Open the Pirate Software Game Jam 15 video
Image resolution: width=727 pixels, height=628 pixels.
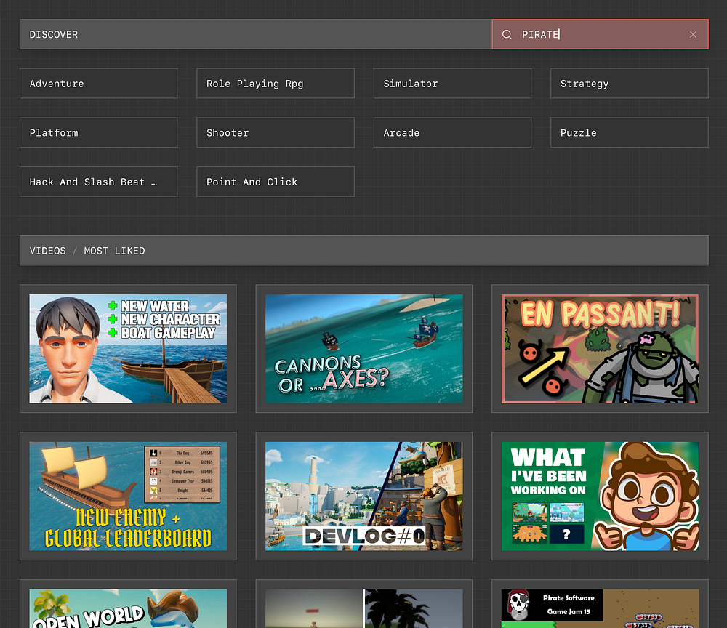tap(600, 608)
